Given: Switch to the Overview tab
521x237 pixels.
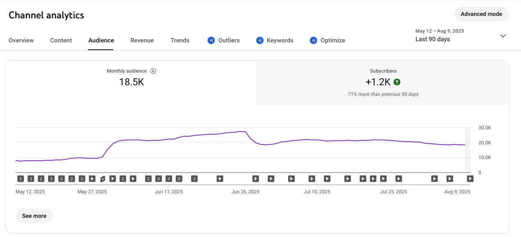Looking at the screenshot, I should click(x=21, y=40).
